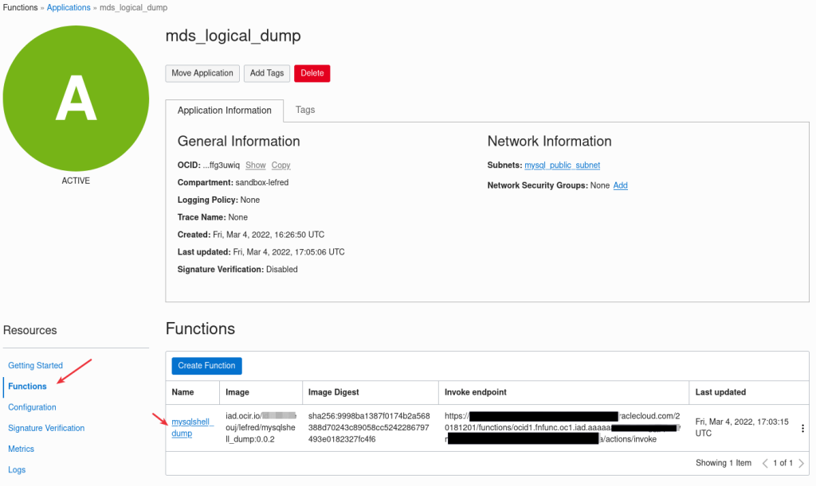Open Signature Verification resource page
The image size is (816, 486).
point(46,428)
